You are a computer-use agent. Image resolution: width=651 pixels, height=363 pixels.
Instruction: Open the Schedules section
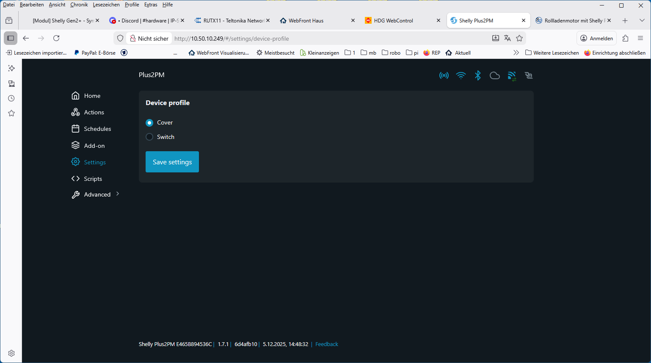(97, 129)
